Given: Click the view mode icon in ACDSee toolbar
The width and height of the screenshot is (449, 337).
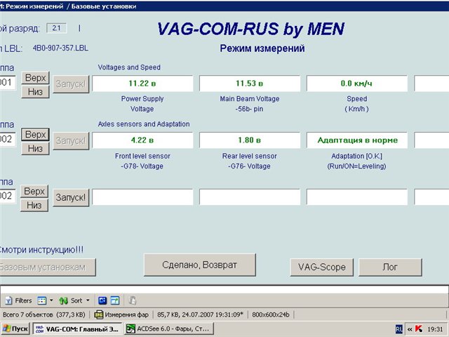Looking at the screenshot, I should 42,300.
